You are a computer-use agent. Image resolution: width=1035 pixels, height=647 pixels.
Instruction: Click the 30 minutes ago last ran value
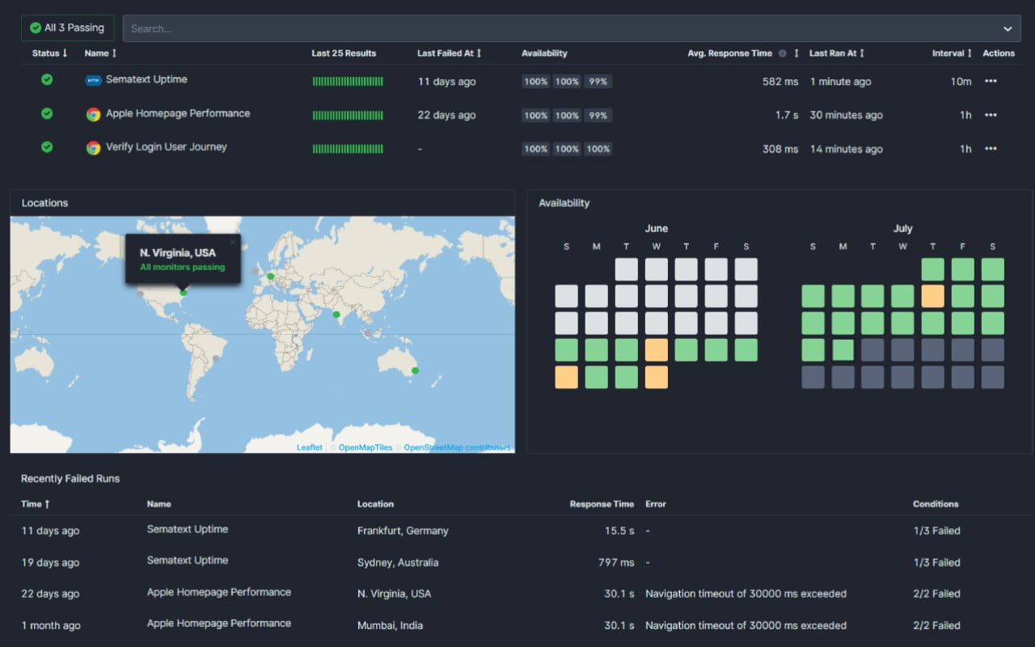(x=846, y=115)
